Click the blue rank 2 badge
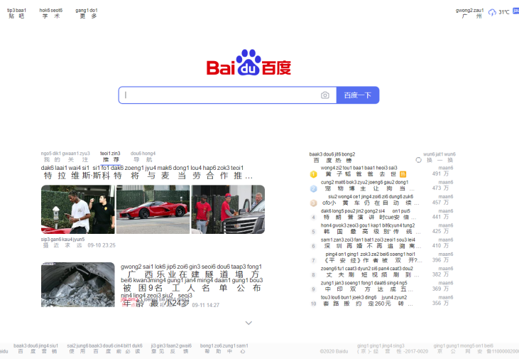 [313, 188]
